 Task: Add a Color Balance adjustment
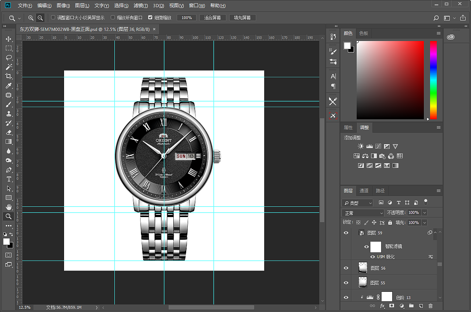(x=365, y=156)
